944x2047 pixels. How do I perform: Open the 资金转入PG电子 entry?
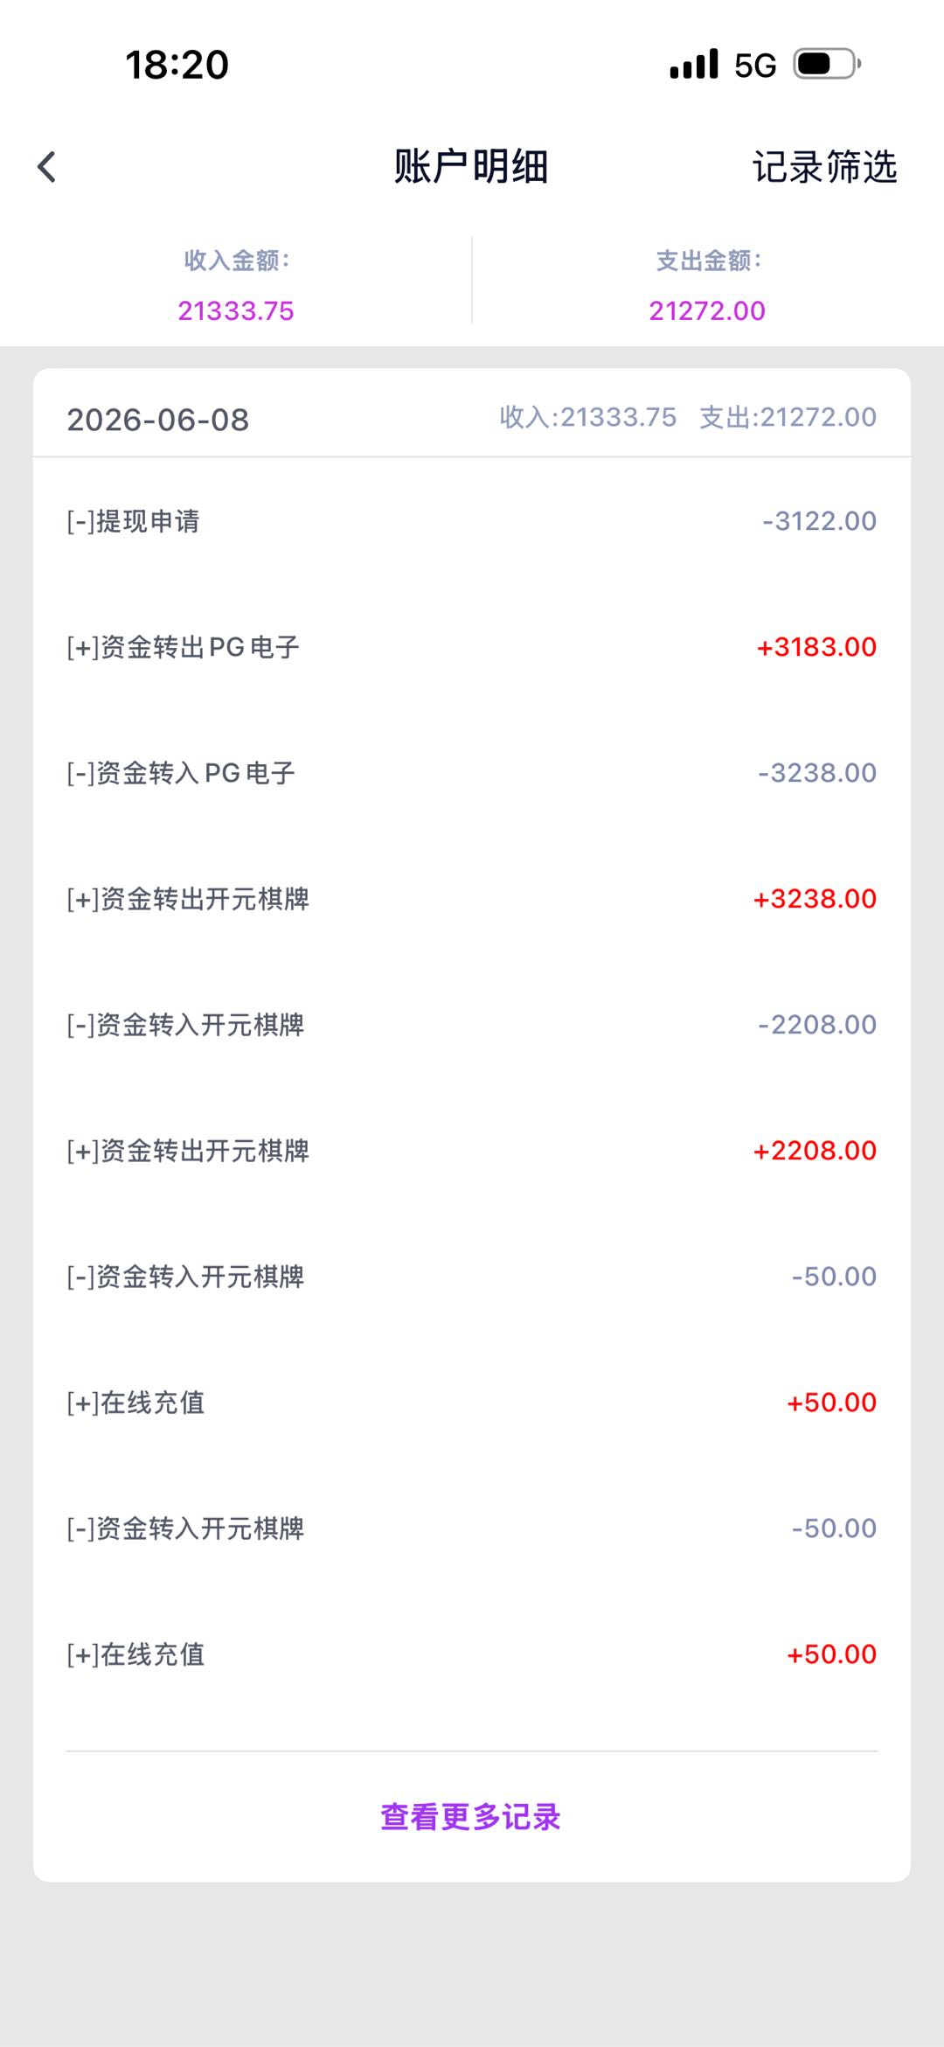click(472, 773)
